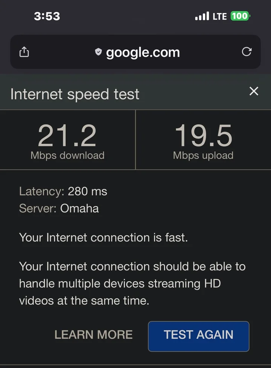Tap the 19.5 Mbps upload result
Viewport: 271px width, 368px height.
coord(203,135)
